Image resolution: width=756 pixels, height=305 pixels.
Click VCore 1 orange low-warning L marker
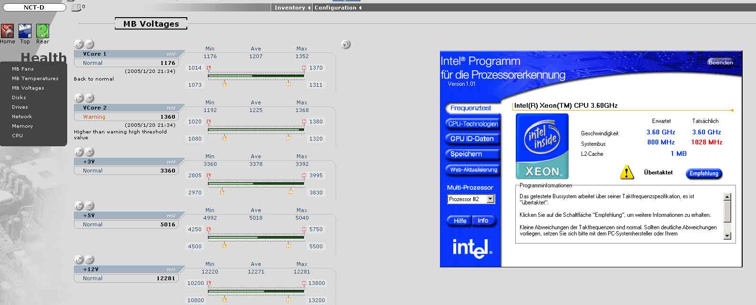pyautogui.click(x=225, y=84)
